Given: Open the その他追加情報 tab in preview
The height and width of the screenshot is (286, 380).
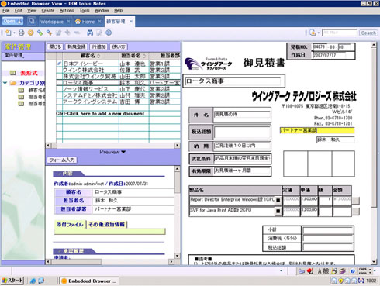Looking at the screenshot, I should coord(106,225).
